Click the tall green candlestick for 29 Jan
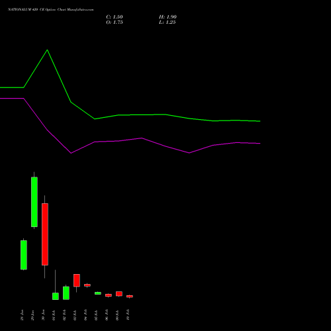This screenshot has height=331, width=331. [x=34, y=202]
